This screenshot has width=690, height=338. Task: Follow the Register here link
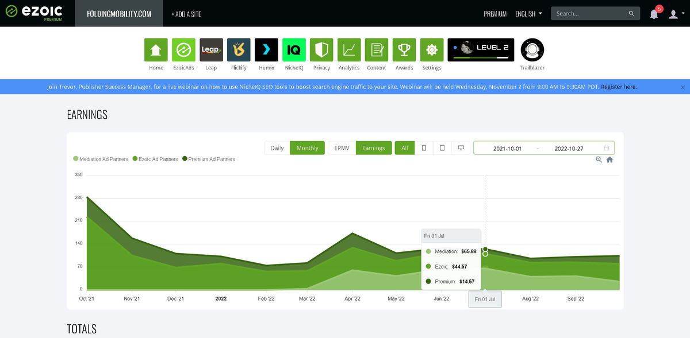619,87
